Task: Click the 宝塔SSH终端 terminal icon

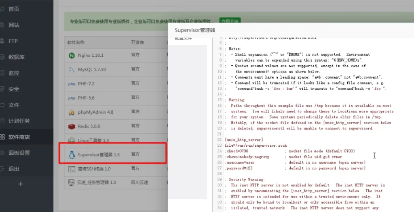Action: 72,169
